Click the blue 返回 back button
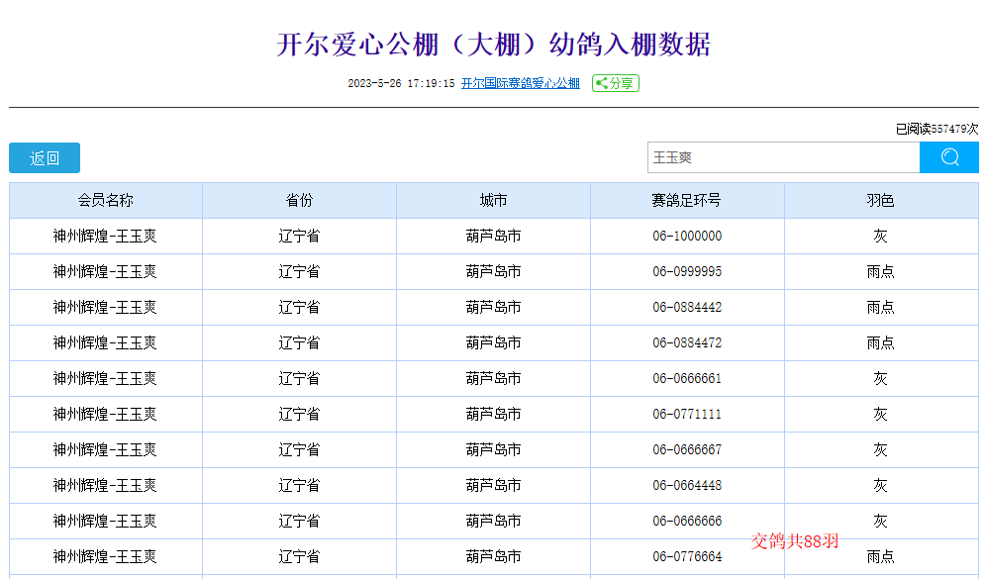Viewport: 985px width, 579px height. (x=45, y=158)
